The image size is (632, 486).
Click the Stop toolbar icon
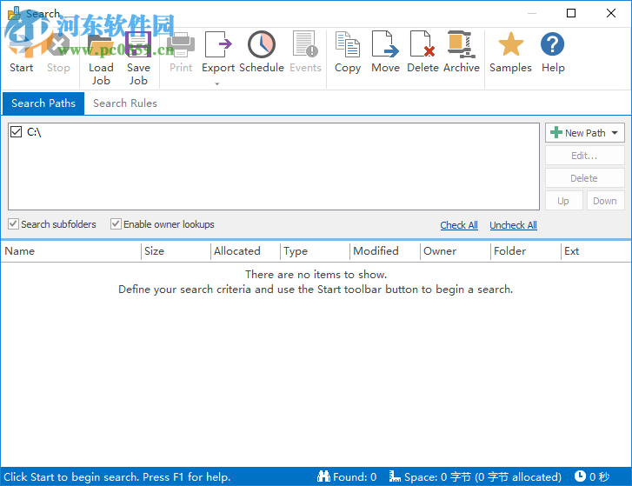click(x=58, y=44)
